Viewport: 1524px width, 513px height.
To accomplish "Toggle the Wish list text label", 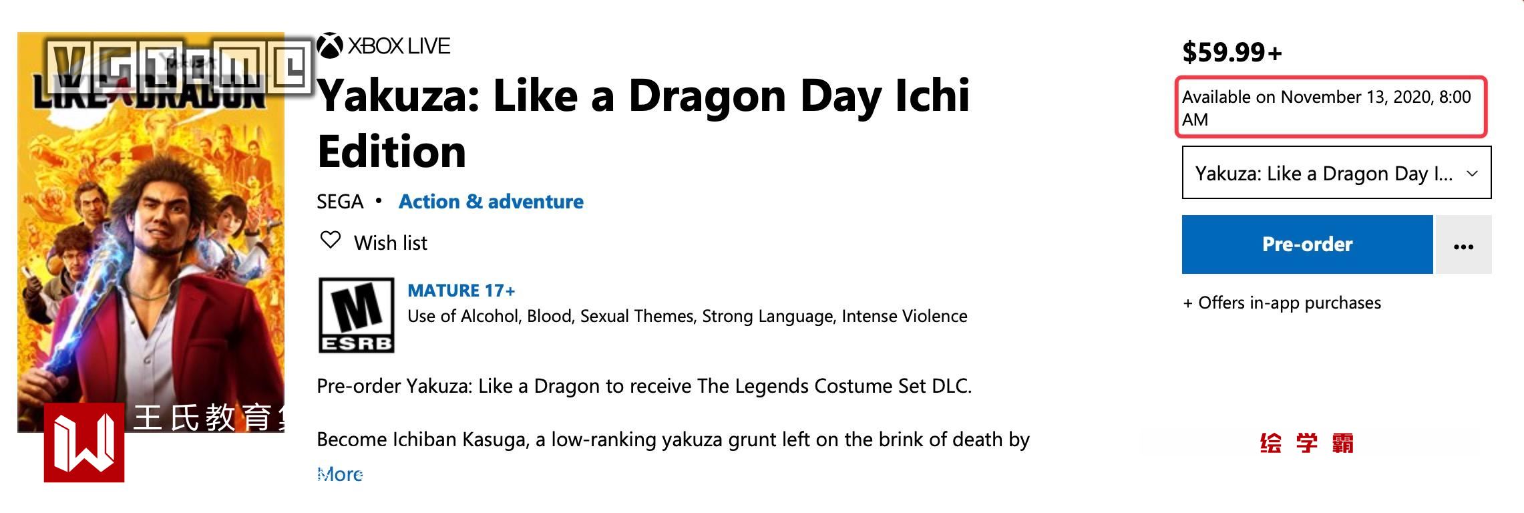I will tap(391, 243).
